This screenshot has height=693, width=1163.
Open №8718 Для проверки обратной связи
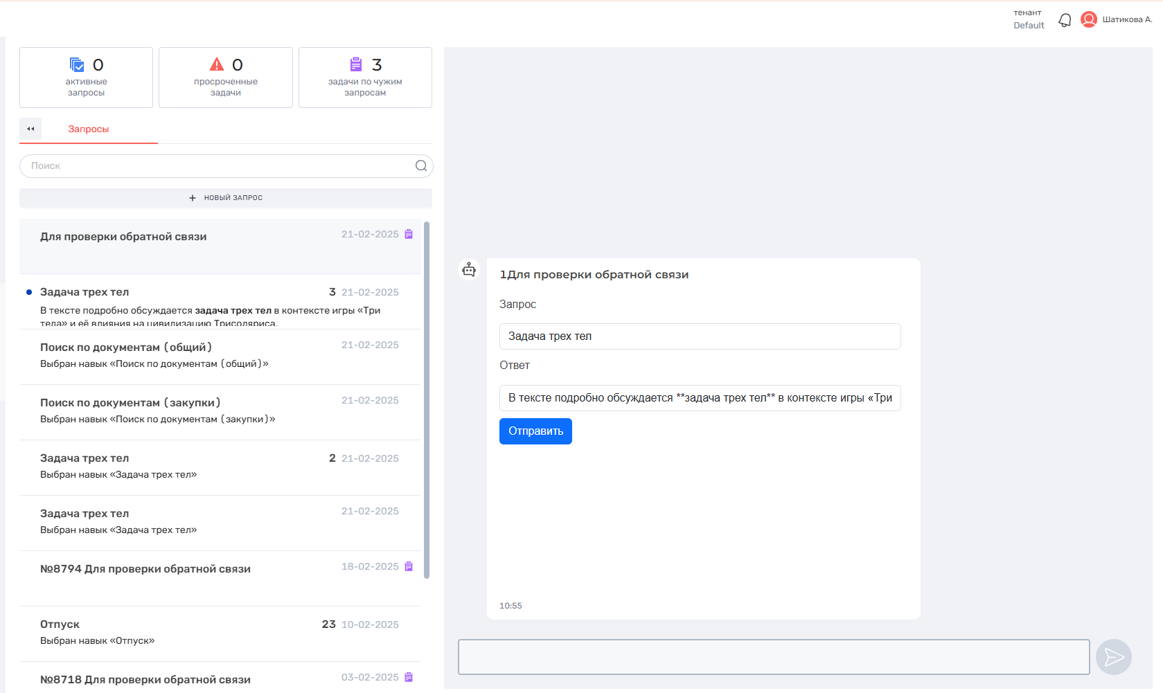pyautogui.click(x=220, y=678)
